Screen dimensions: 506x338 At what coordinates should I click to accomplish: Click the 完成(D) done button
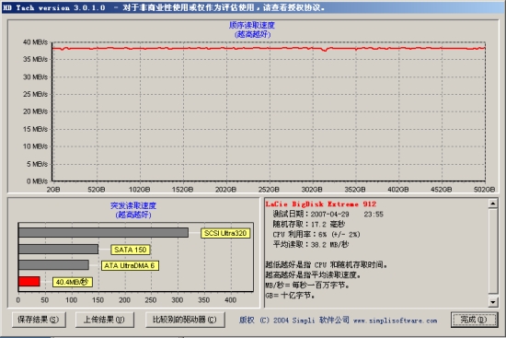tap(474, 320)
